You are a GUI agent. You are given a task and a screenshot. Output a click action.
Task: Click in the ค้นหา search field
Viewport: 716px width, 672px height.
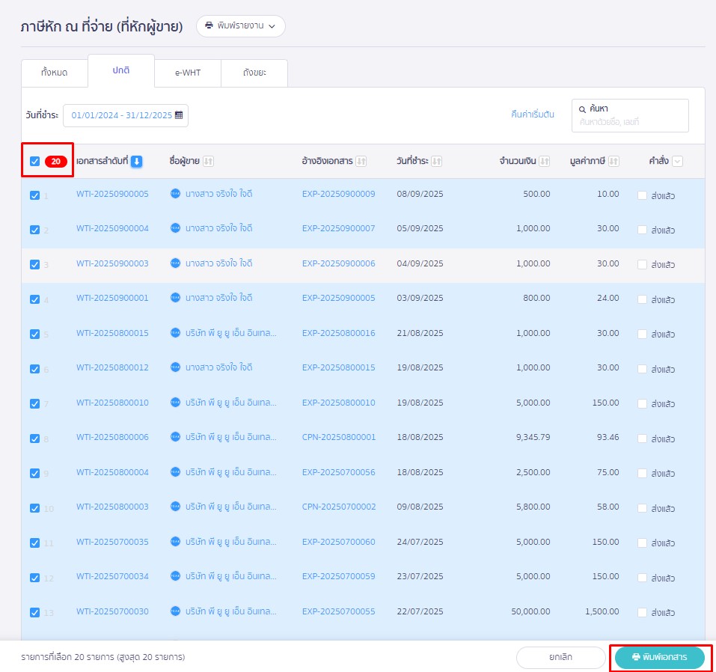click(x=630, y=115)
